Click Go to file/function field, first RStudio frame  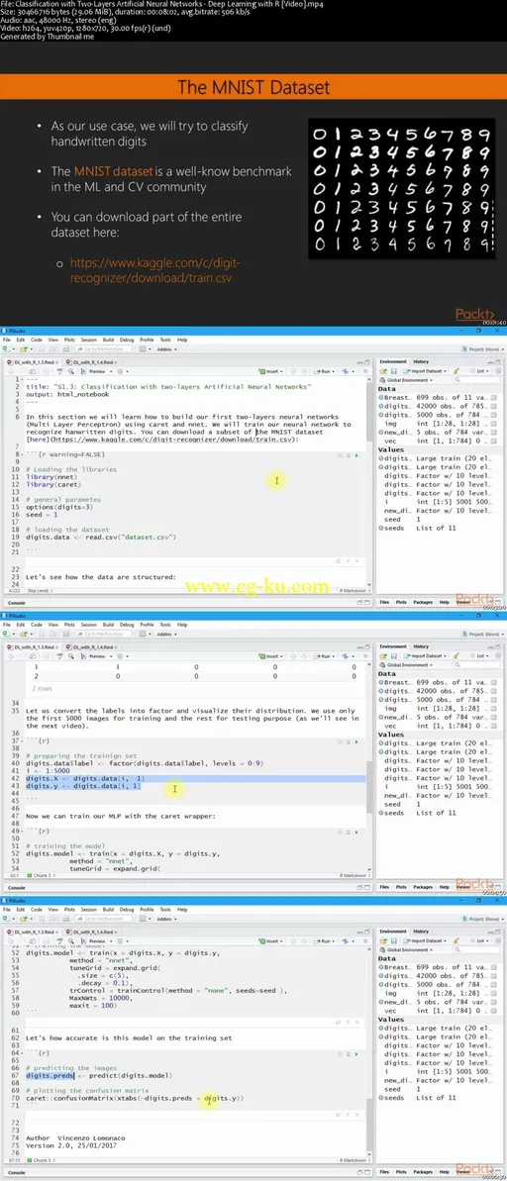(x=102, y=349)
